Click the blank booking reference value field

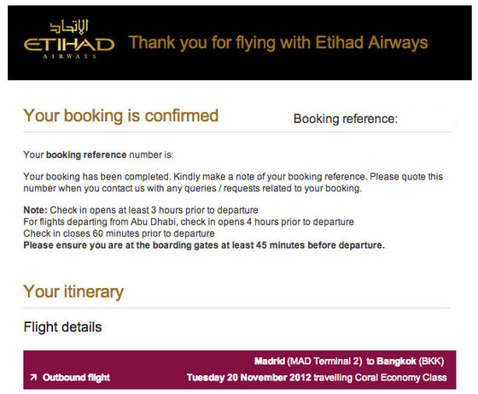pyautogui.click(x=427, y=119)
